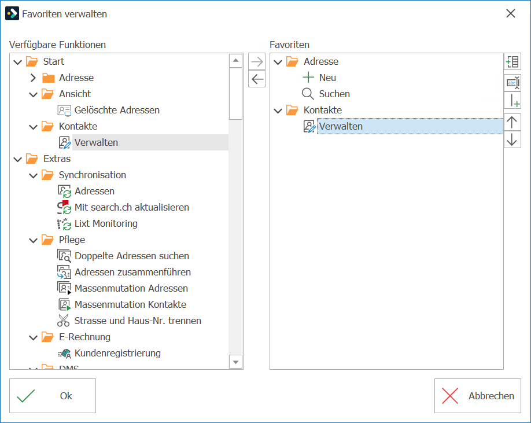
Task: Click the Abbrechen button
Action: click(477, 396)
